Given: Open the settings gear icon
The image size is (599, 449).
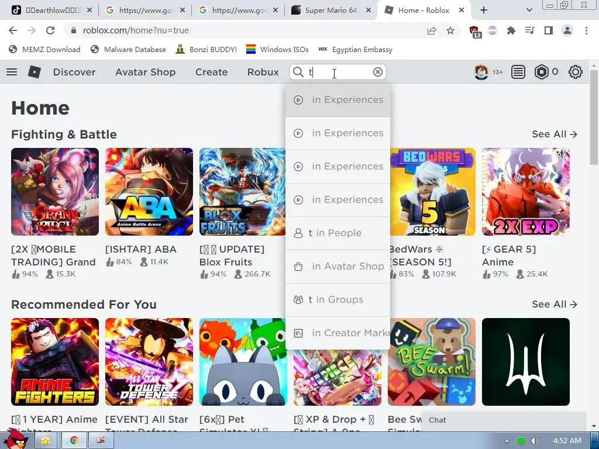Looking at the screenshot, I should pos(576,72).
